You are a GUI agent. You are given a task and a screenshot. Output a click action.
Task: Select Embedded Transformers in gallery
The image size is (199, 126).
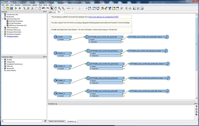point(14,64)
